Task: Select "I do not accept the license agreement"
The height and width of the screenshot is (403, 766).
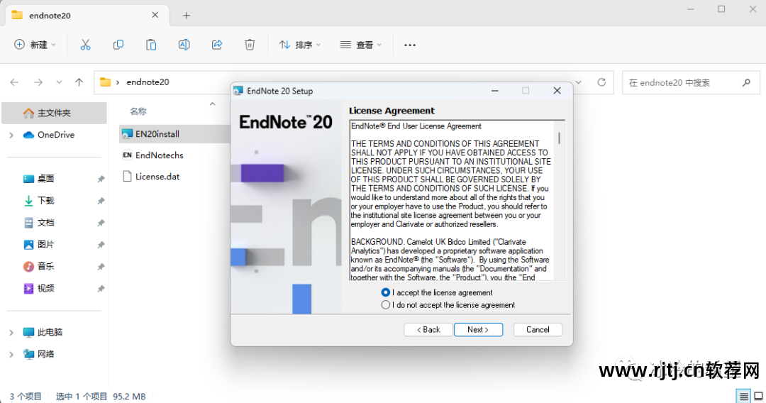Action: coord(386,305)
